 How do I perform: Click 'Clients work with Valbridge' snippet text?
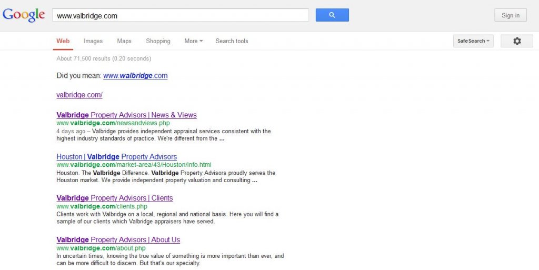tap(167, 218)
